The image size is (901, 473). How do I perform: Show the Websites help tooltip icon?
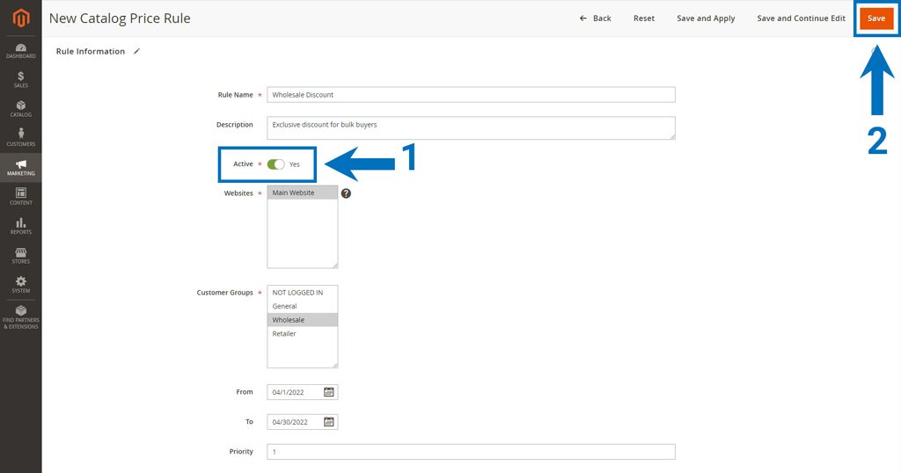click(x=346, y=193)
